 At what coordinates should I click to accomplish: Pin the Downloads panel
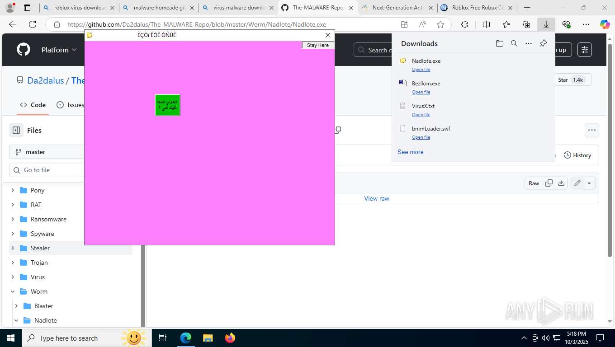544,43
